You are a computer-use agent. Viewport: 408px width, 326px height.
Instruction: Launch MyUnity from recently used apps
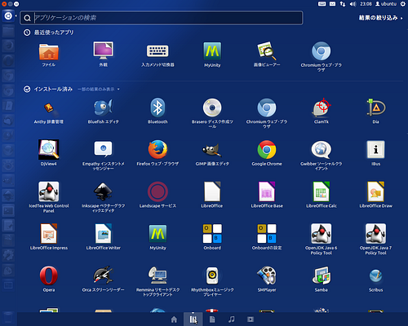212,51
